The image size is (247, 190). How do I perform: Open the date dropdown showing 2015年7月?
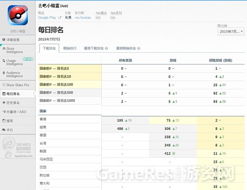(231, 32)
